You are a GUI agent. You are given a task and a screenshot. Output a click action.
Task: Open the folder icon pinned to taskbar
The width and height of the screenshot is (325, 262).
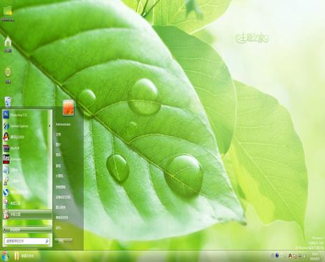(16, 256)
